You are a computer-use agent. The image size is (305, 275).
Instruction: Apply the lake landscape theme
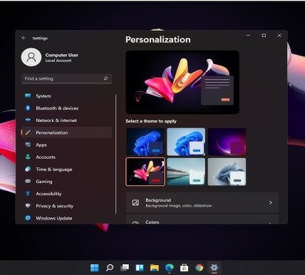pos(186,172)
